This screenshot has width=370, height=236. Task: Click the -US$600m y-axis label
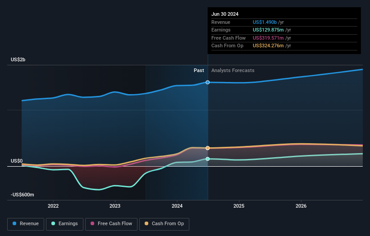click(23, 195)
